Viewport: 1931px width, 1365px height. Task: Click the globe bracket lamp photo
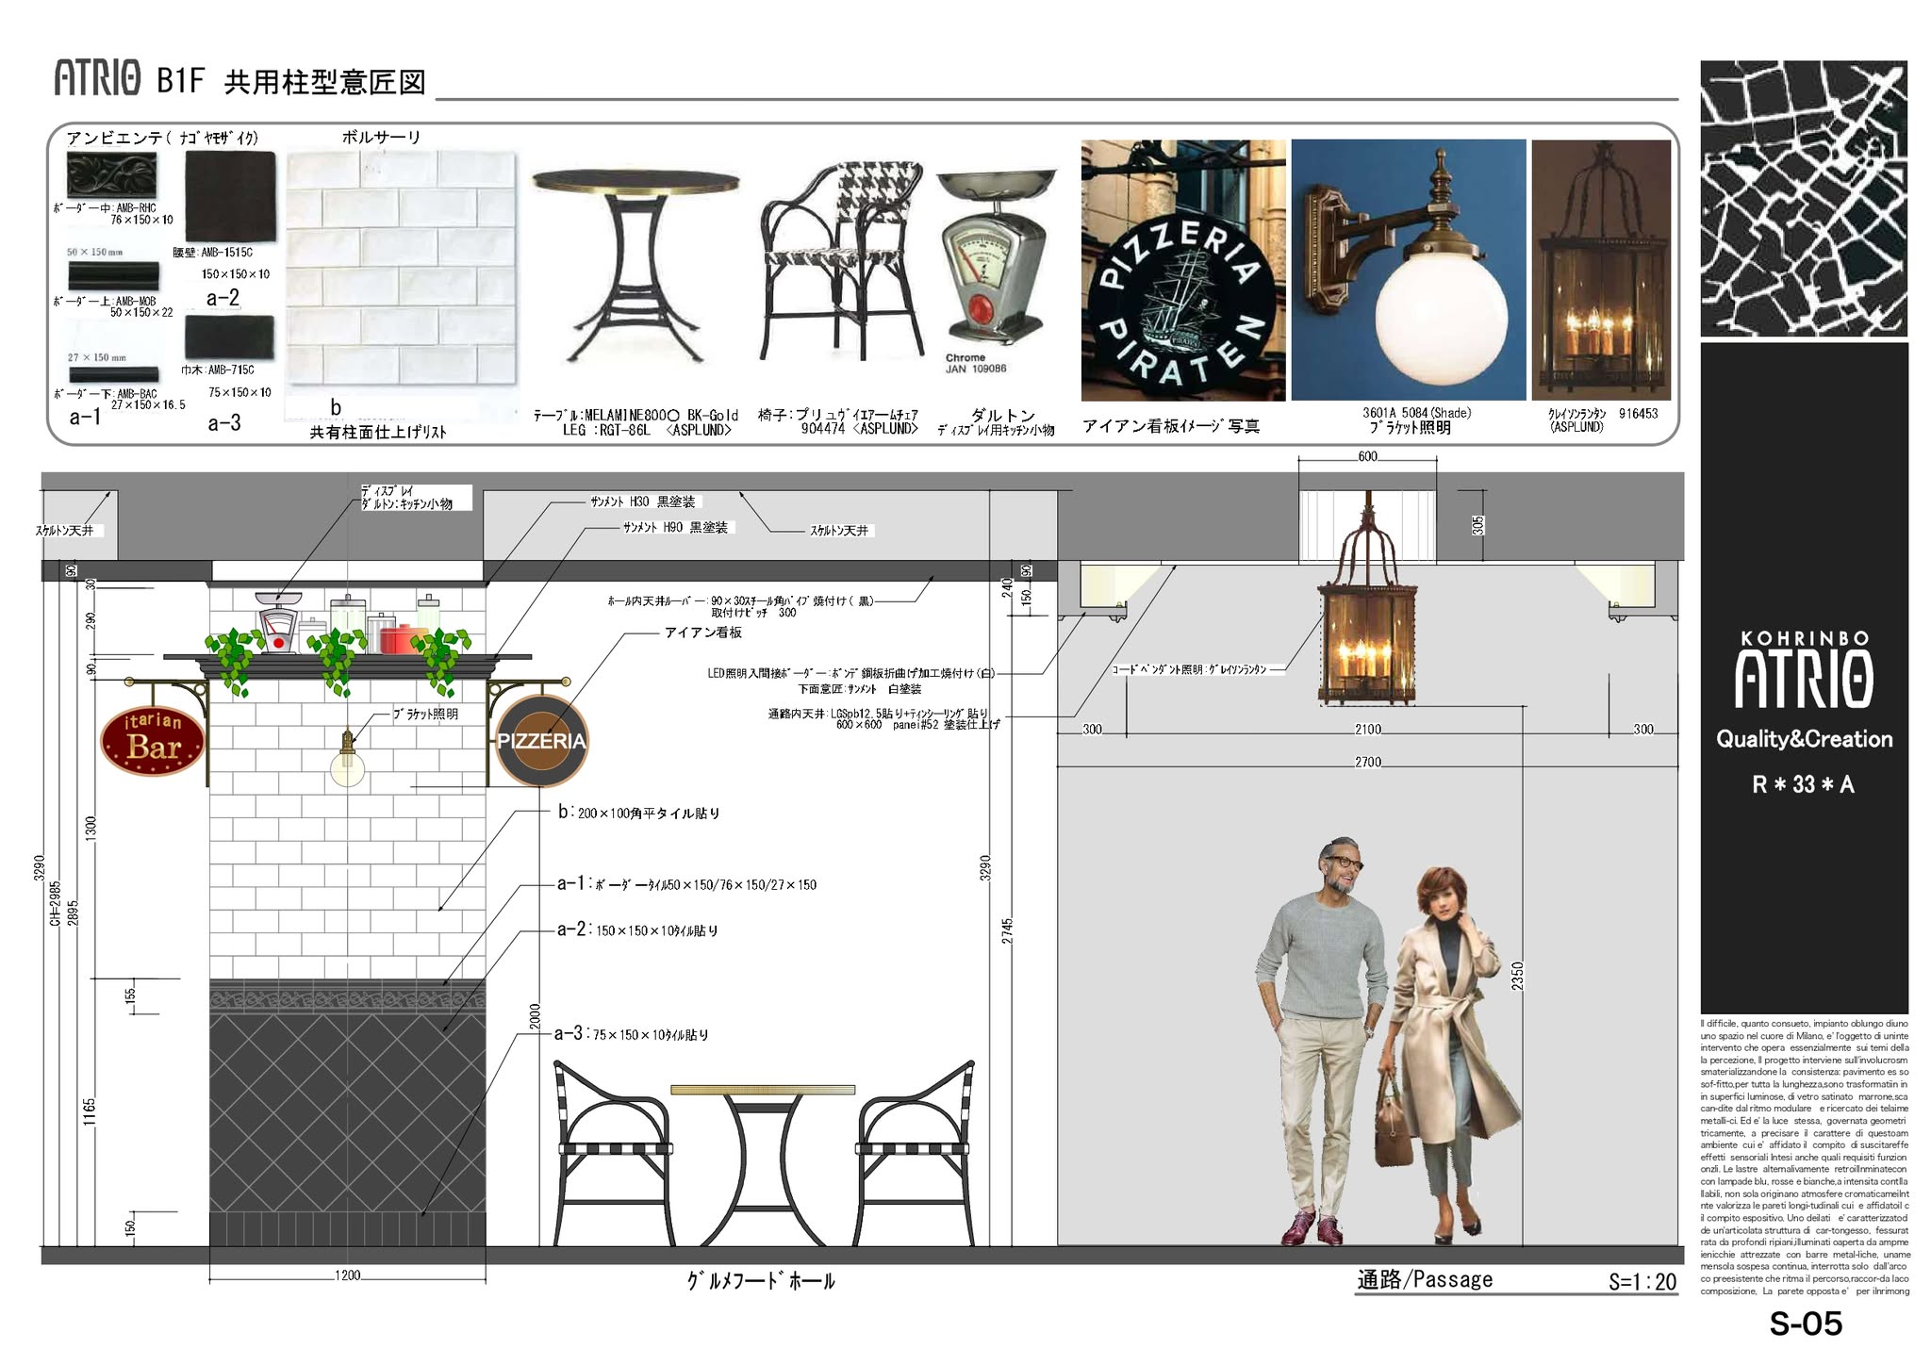coord(1408,271)
